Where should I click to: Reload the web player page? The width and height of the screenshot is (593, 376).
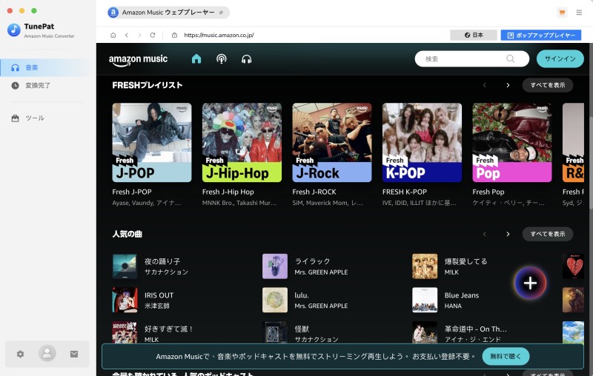click(x=153, y=35)
